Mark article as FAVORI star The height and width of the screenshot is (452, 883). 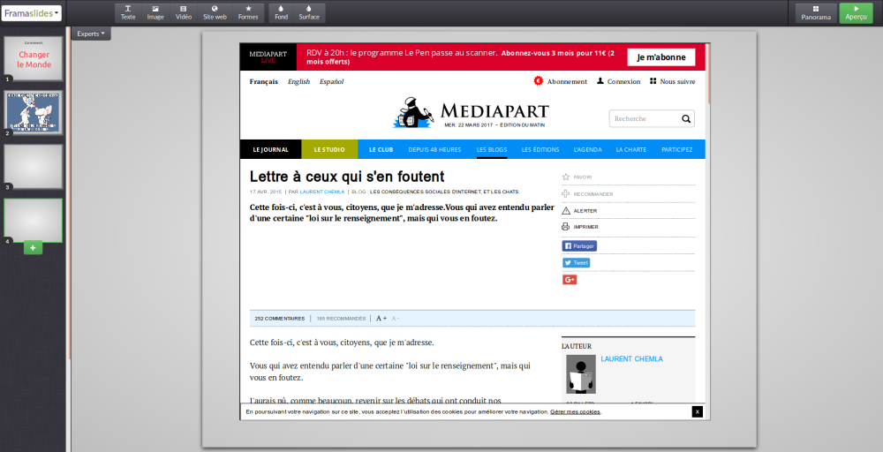566,177
